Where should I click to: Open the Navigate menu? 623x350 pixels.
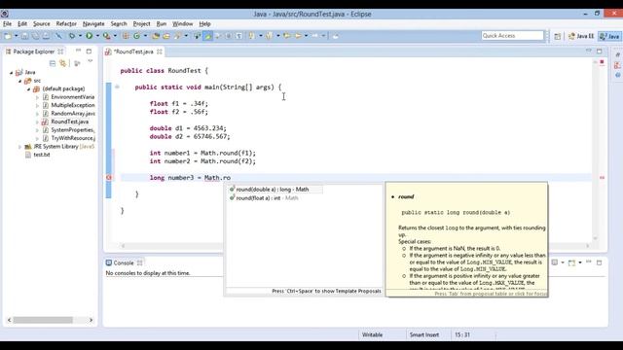point(93,23)
